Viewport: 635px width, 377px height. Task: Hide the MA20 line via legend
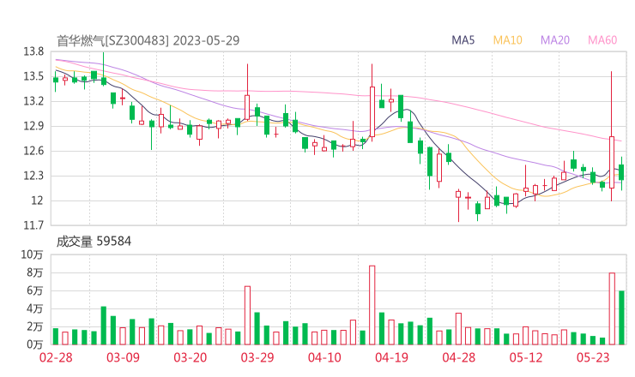pos(555,40)
